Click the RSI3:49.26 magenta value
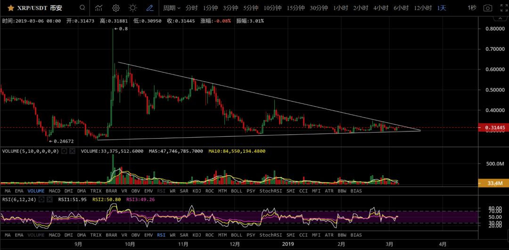The height and width of the screenshot is (250, 509). coord(140,199)
